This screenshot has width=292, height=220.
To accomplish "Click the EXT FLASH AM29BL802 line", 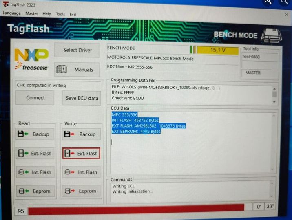I will (x=148, y=126).
